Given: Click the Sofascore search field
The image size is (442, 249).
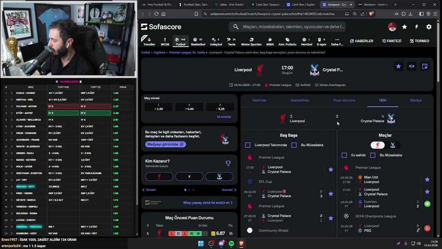Looking at the screenshot, I should tap(287, 27).
